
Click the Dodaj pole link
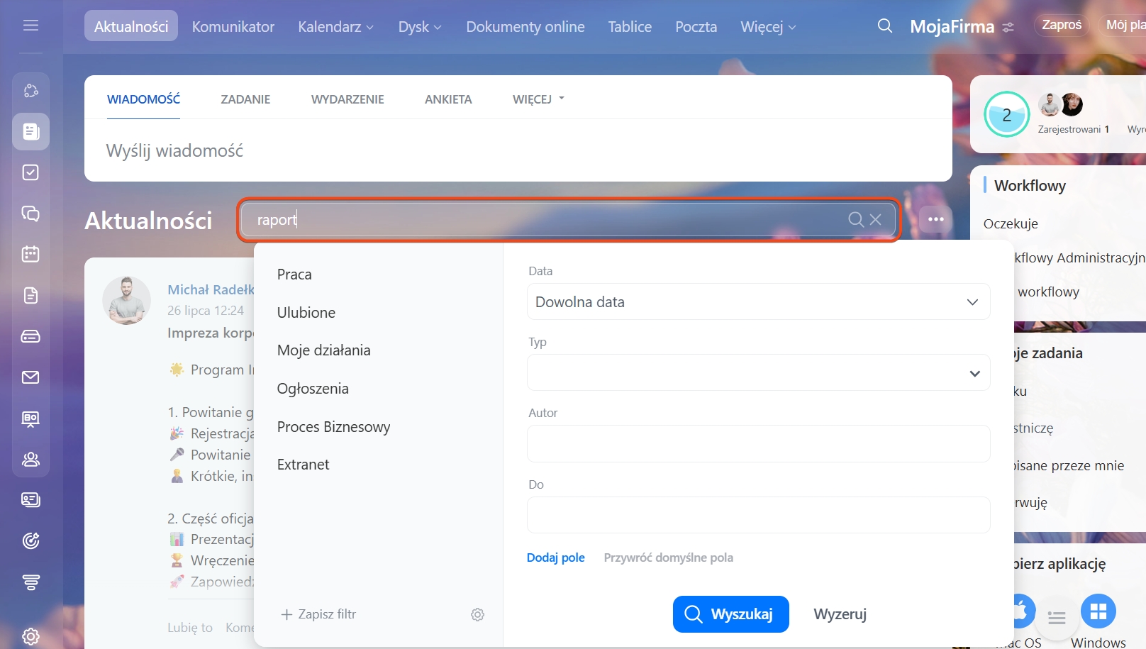click(555, 558)
